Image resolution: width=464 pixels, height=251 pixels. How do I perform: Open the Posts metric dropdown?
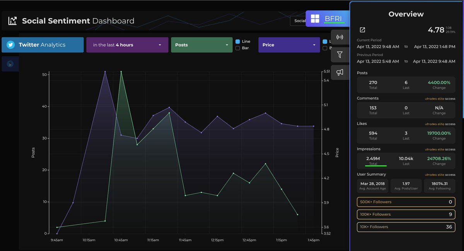[202, 45]
